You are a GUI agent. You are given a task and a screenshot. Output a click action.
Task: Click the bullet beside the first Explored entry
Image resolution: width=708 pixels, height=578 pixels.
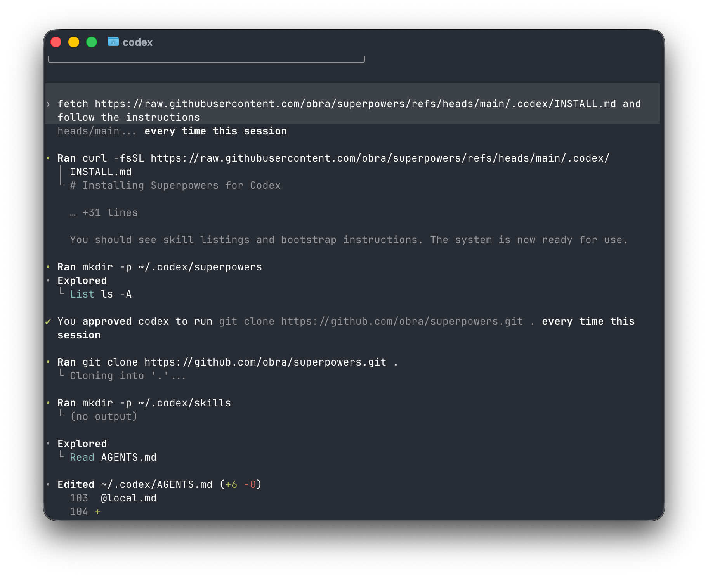click(x=48, y=280)
